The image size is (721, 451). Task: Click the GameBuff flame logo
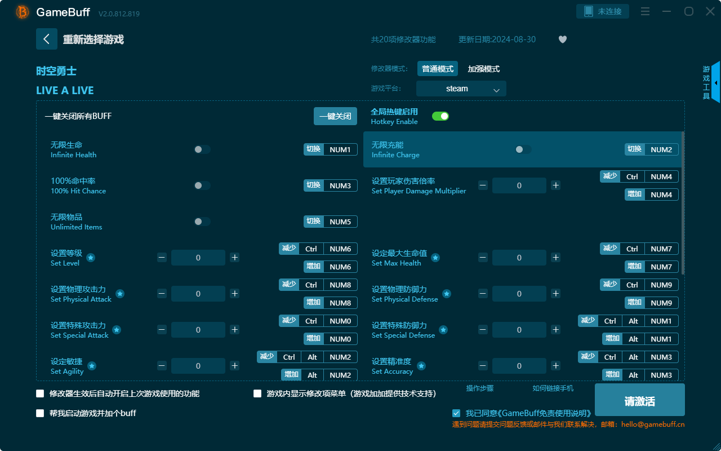point(21,12)
